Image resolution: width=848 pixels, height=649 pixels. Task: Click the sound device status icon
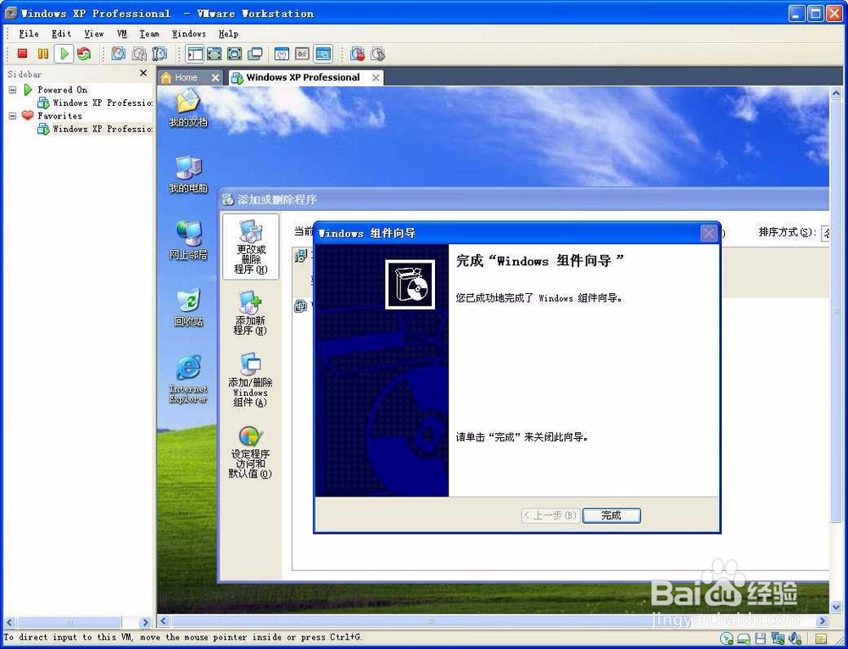pyautogui.click(x=795, y=638)
